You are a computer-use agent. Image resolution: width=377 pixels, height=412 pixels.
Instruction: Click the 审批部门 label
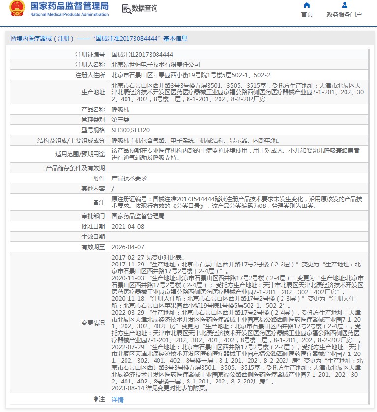(x=93, y=216)
